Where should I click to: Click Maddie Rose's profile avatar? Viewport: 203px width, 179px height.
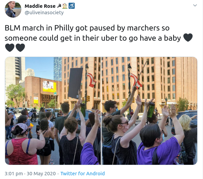pos(13,9)
